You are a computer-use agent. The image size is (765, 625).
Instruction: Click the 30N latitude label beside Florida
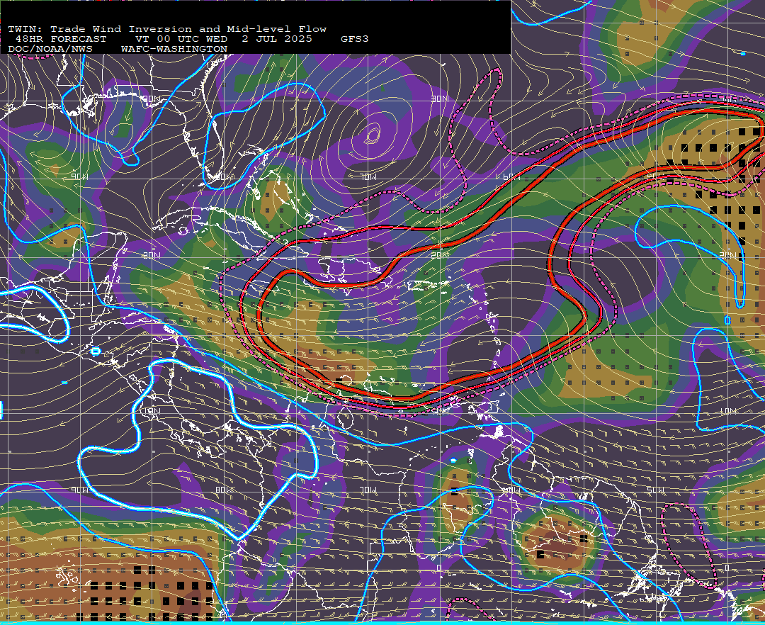(x=151, y=99)
